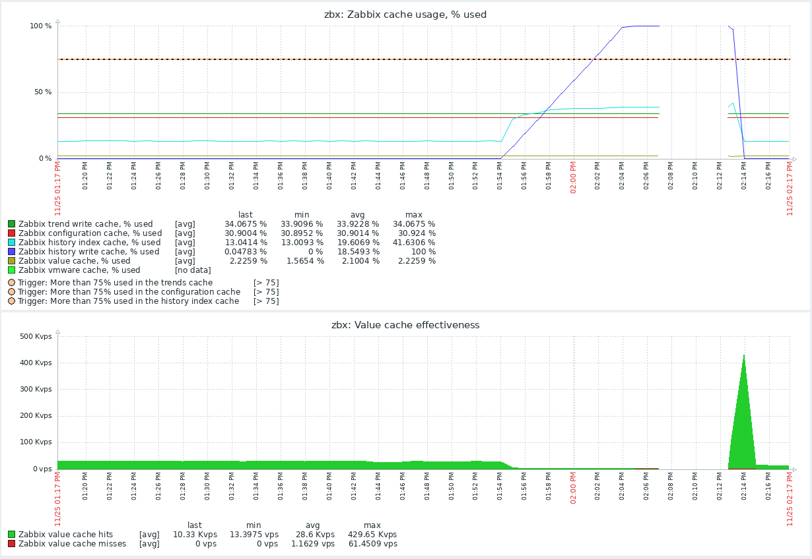Click the 02:00 PM marker on effectiveness graph
812x559 pixels.
573,487
